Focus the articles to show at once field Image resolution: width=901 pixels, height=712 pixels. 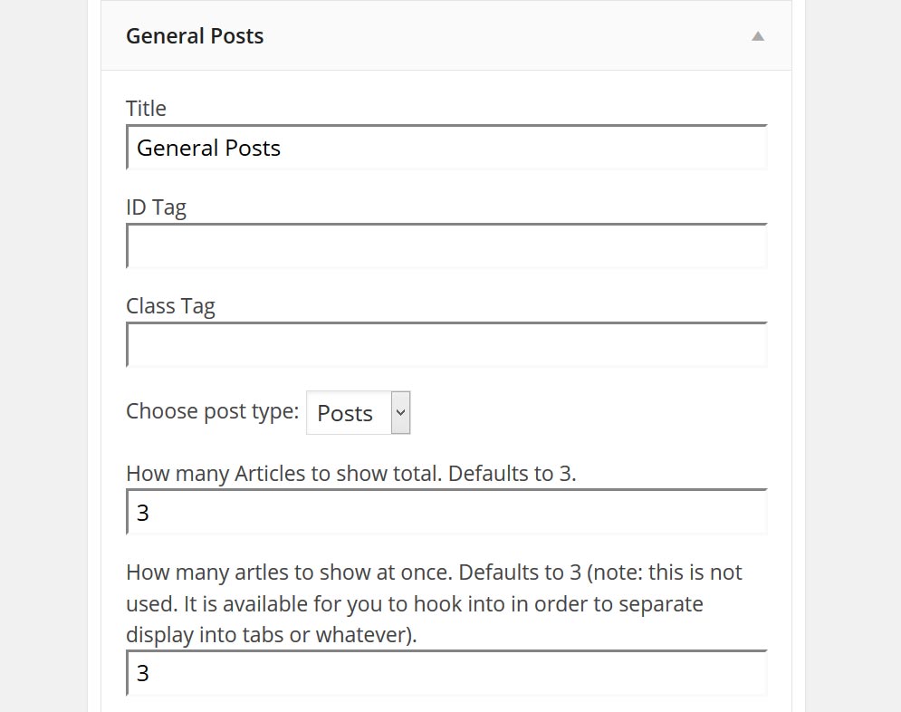[x=446, y=673]
